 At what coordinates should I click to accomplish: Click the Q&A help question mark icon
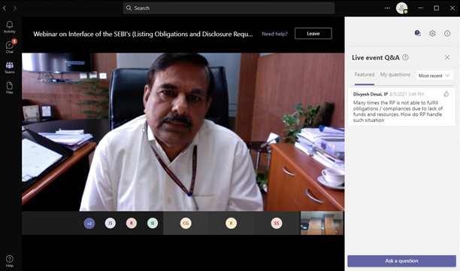pos(405,57)
